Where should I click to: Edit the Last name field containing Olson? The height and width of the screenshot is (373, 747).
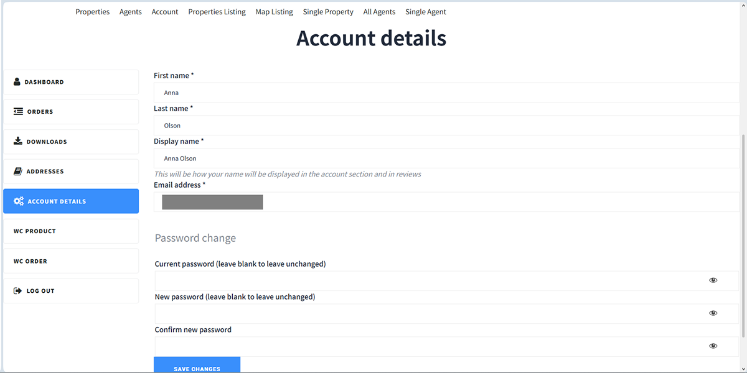(x=447, y=126)
